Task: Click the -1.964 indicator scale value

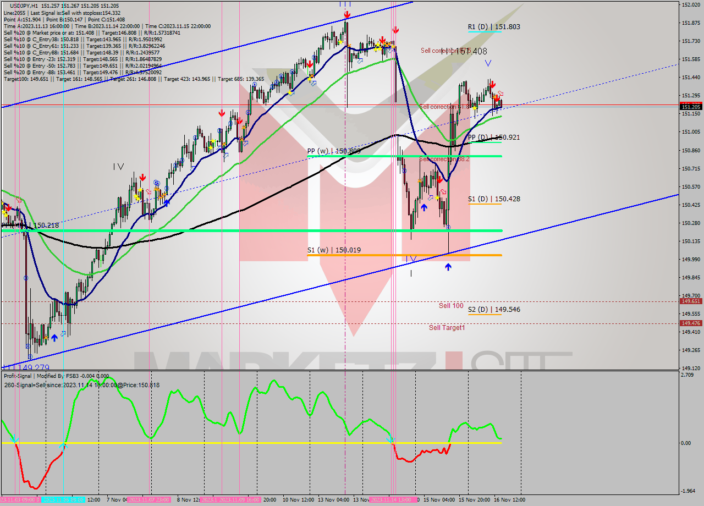Action: tap(689, 491)
